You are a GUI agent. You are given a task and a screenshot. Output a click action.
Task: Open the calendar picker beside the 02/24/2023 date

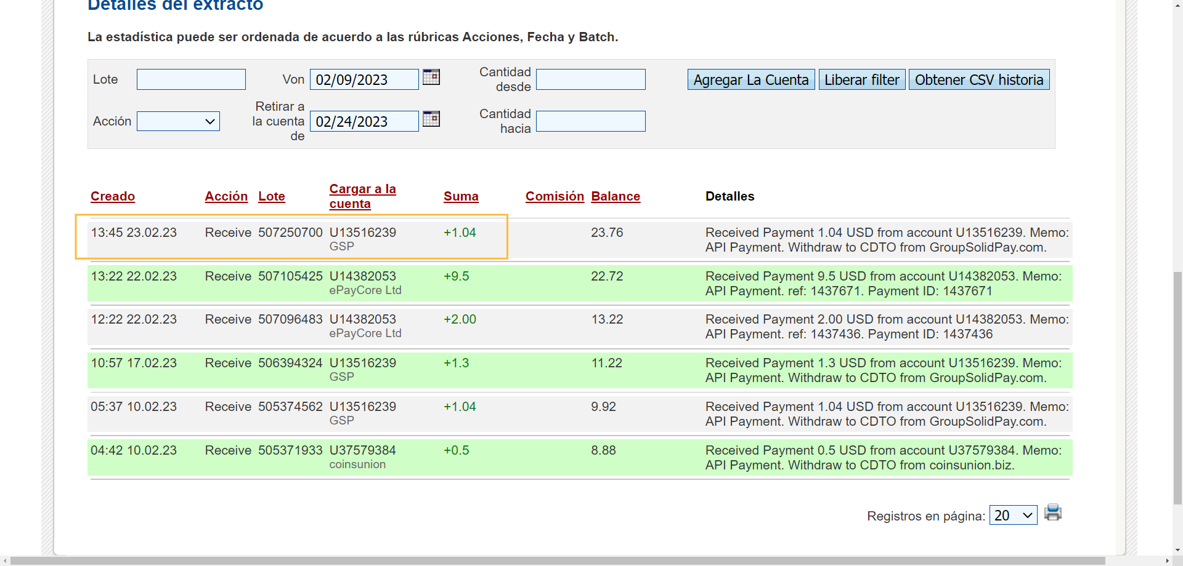point(431,119)
